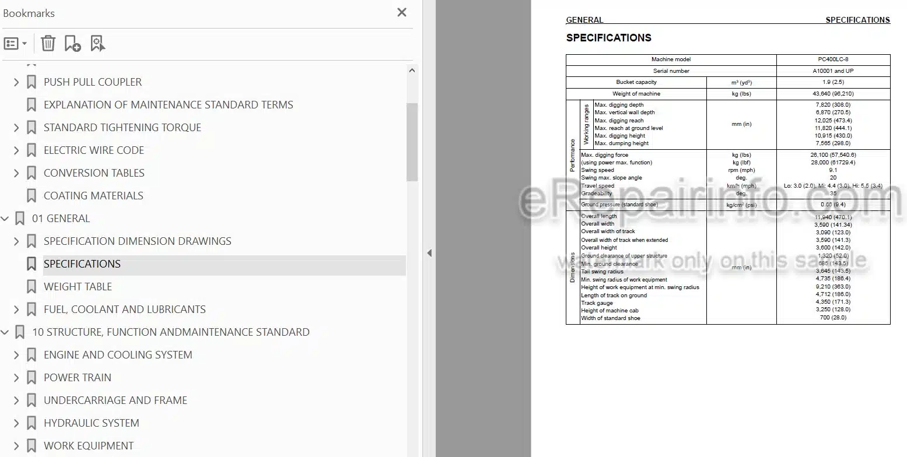Screen dimensions: 907x457
Task: Click the 'Swing speed' row label
Action: [x=597, y=170]
